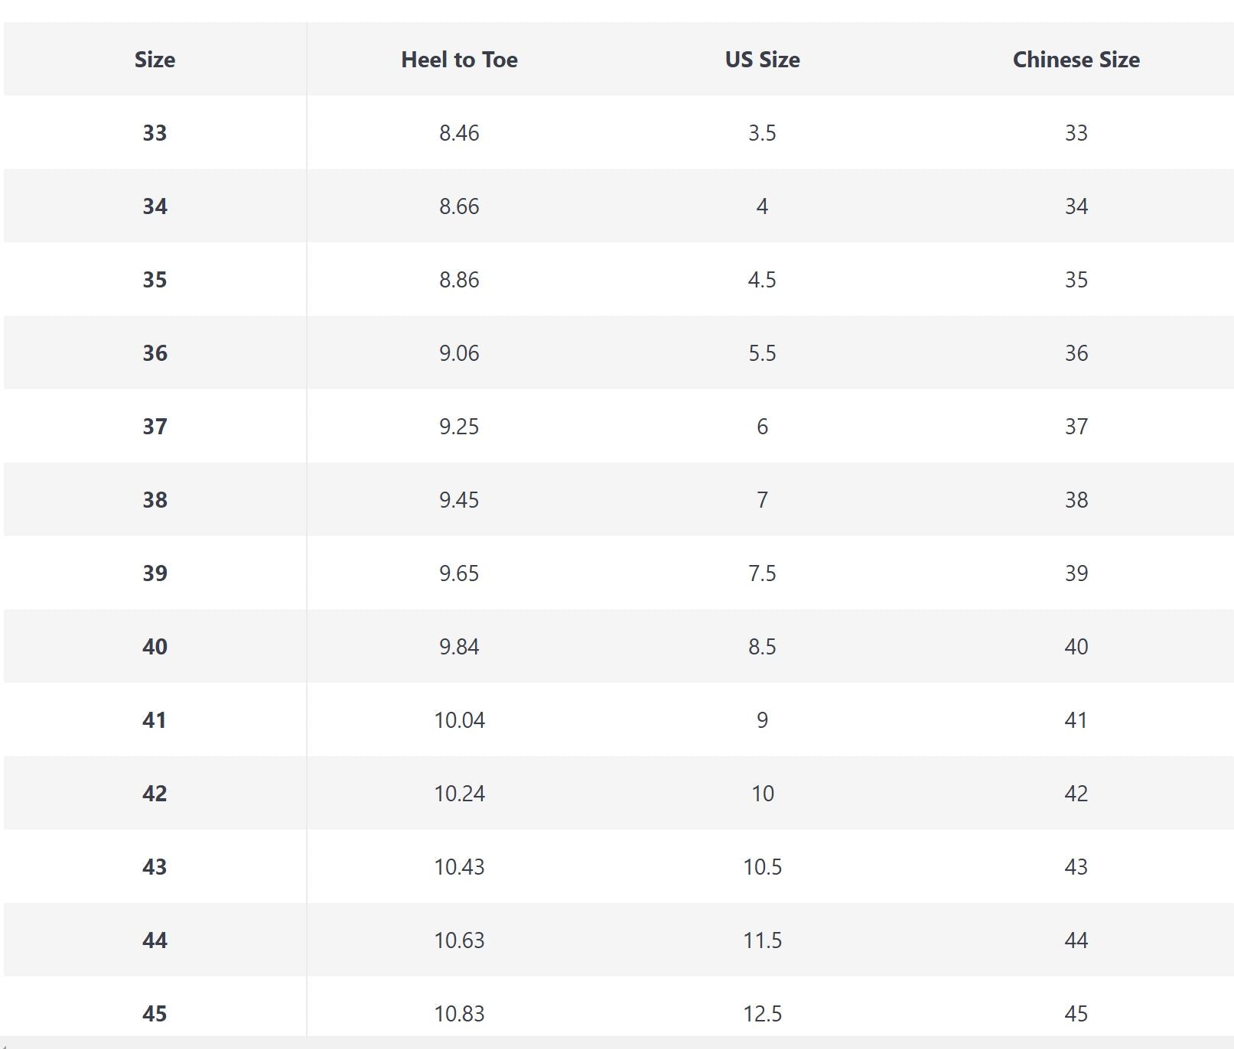Click the US Size column header
The image size is (1234, 1049).
[x=762, y=60]
